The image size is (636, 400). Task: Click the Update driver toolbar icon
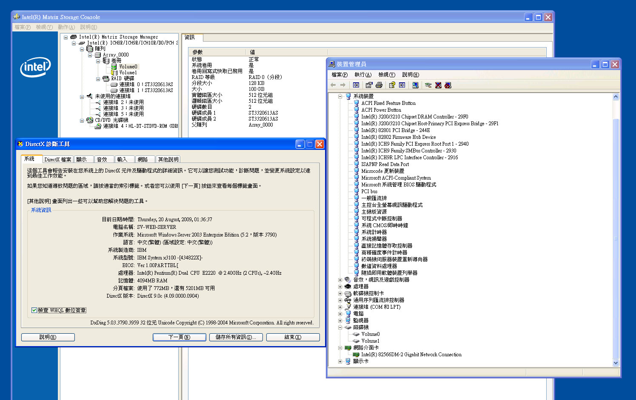(428, 85)
